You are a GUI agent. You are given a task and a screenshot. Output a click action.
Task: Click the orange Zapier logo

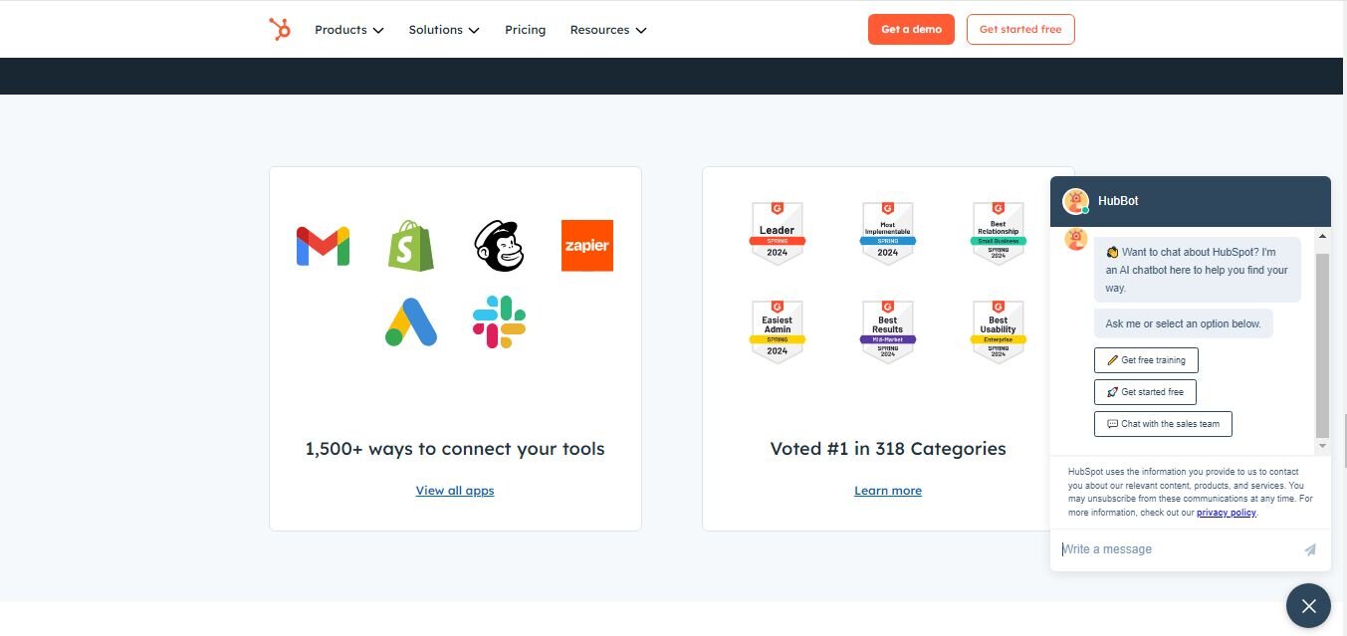[x=587, y=246]
